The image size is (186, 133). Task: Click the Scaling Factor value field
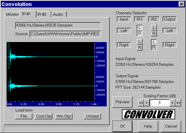point(160,103)
